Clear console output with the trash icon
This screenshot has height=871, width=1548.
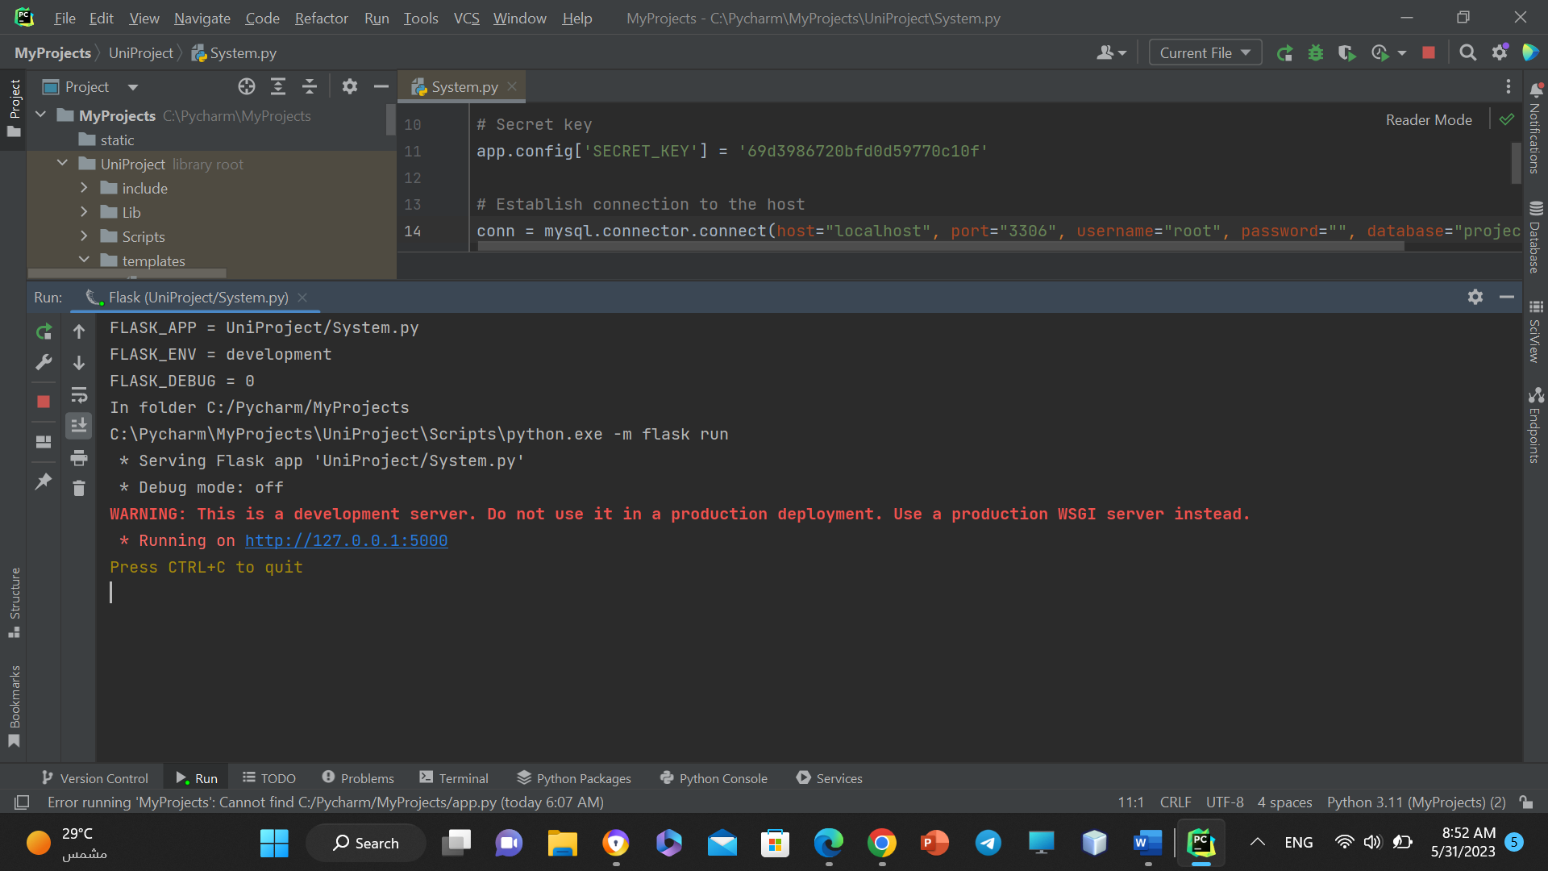click(x=79, y=488)
